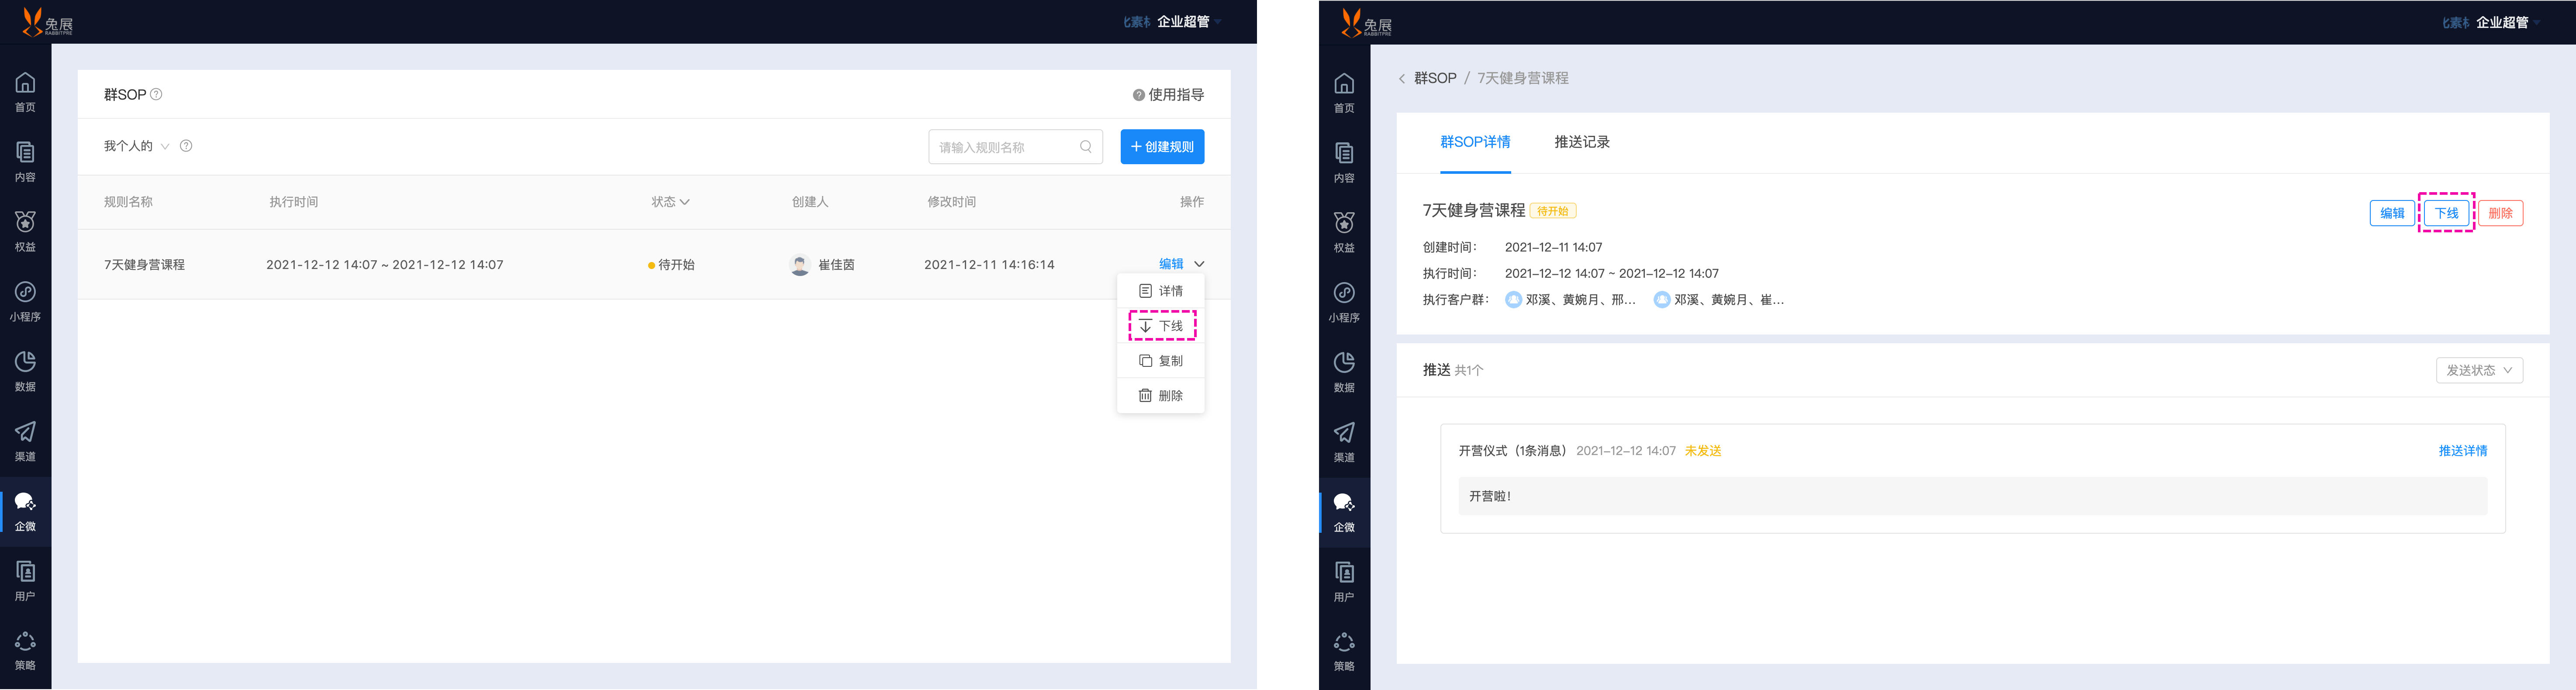This screenshot has width=2576, height=690.
Task: Click 7天健身营课程 rule name in table
Action: 144,265
